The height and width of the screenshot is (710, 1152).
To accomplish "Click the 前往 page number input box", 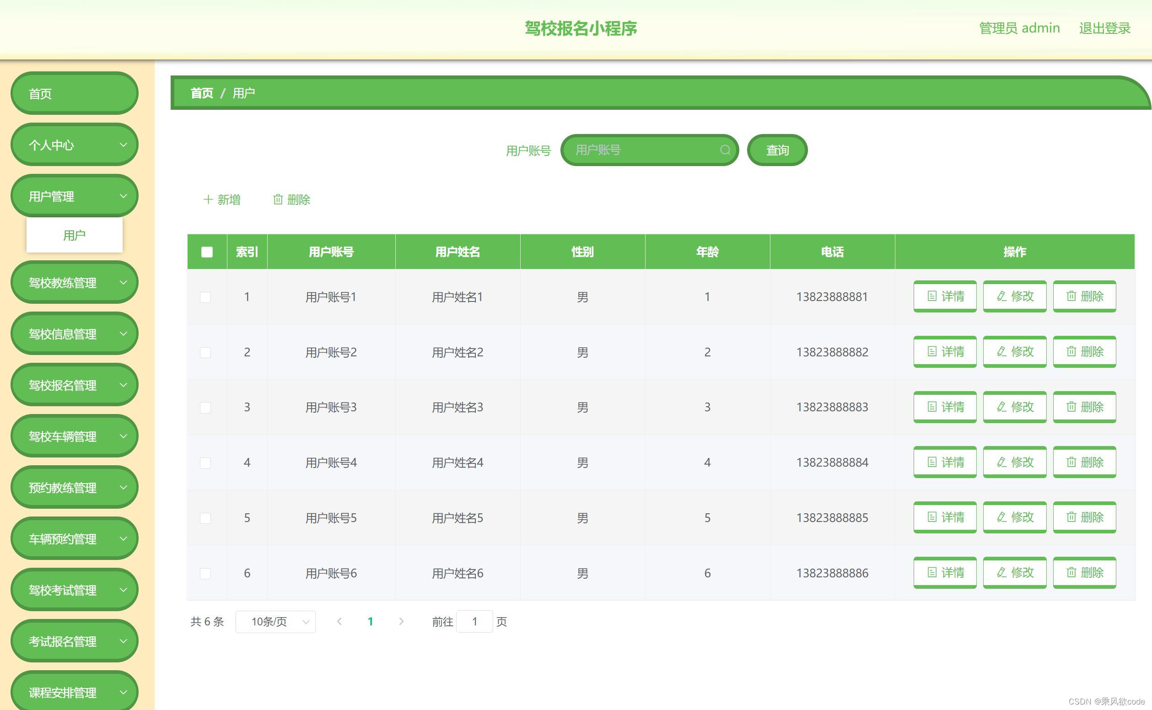I will pyautogui.click(x=474, y=621).
